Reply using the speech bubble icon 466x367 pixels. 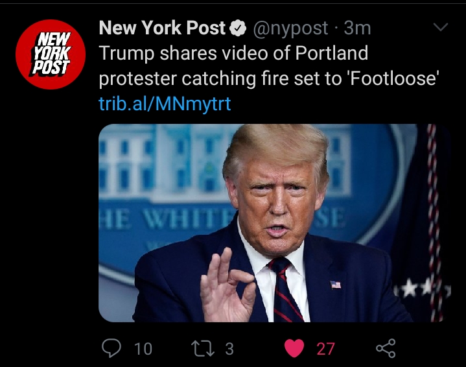tap(111, 348)
